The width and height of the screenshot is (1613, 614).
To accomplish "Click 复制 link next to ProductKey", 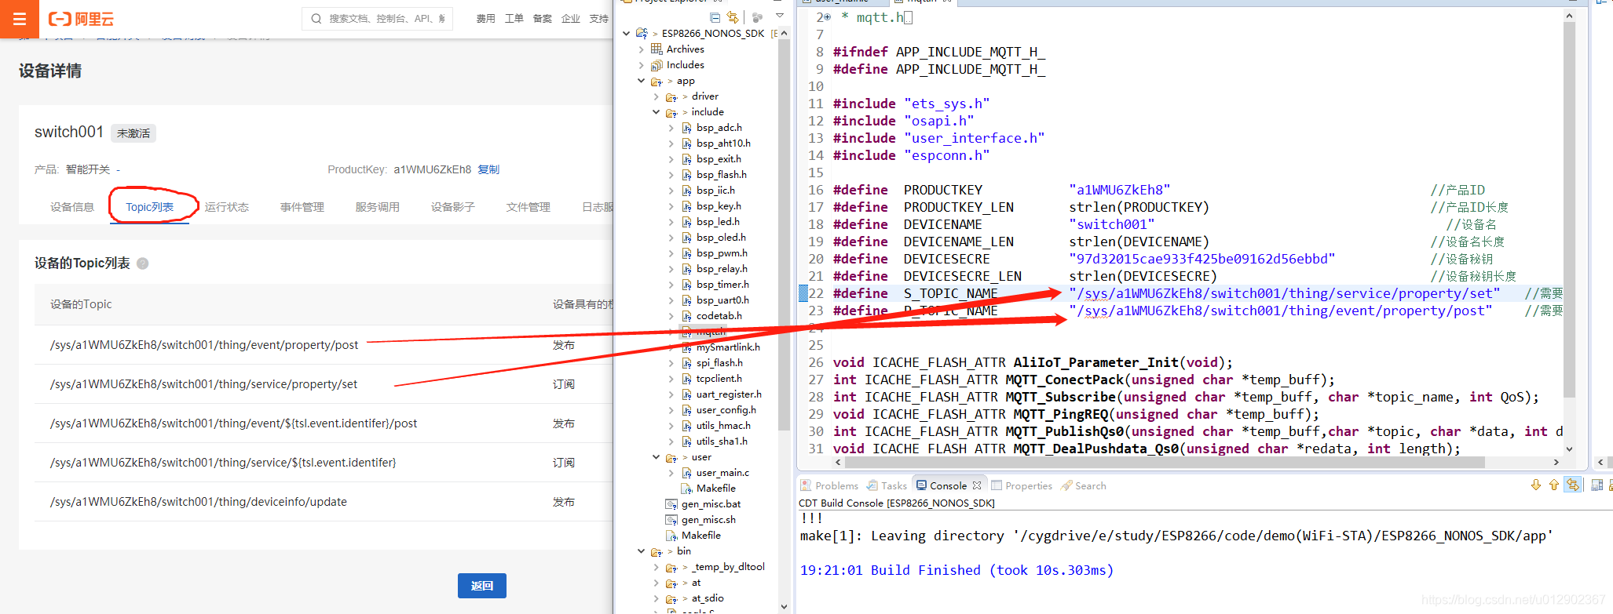I will [488, 169].
